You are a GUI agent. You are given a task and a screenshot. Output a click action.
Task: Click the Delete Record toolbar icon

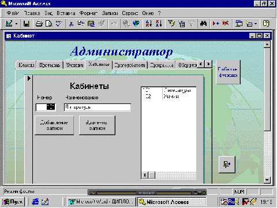click(x=226, y=24)
